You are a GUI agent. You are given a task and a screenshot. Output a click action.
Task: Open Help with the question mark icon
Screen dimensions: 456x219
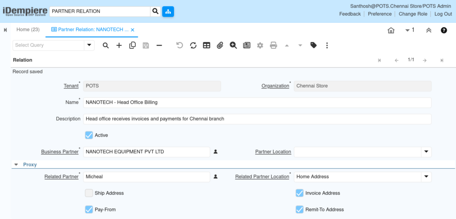444,30
